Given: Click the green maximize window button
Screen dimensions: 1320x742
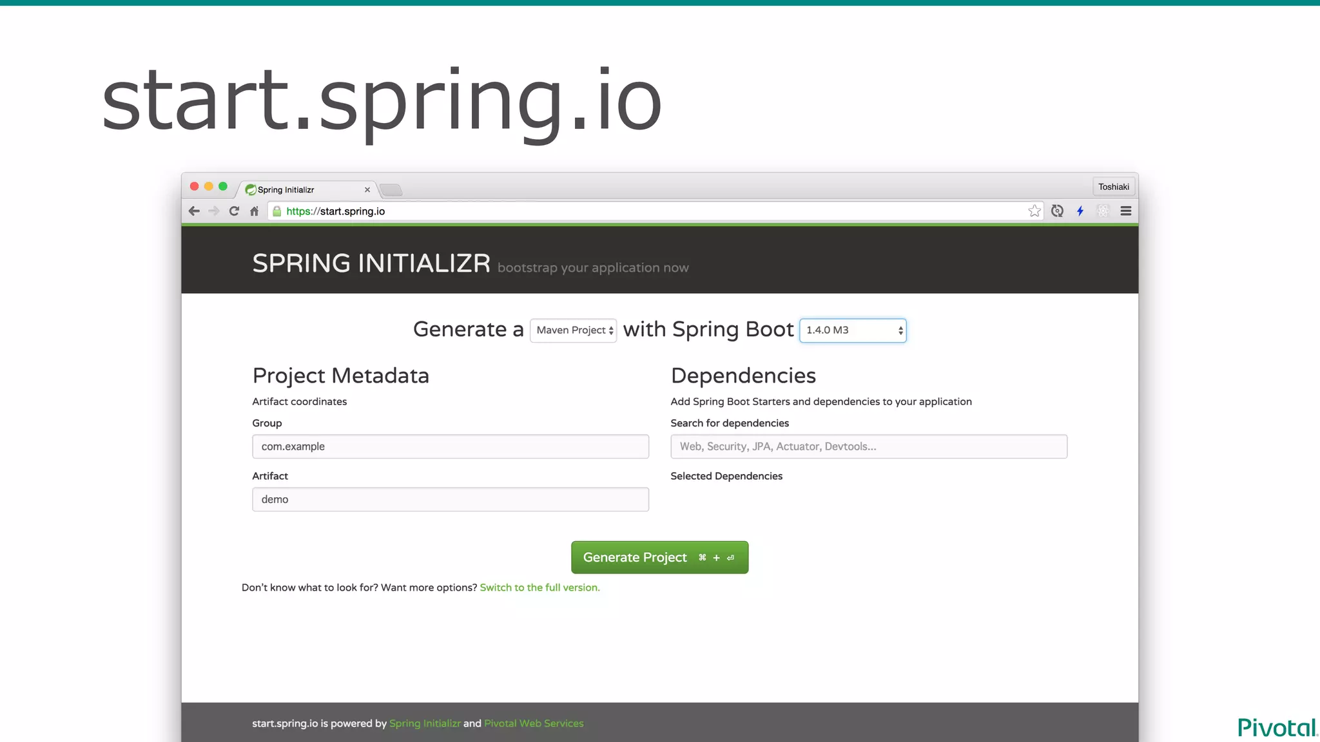Looking at the screenshot, I should [223, 186].
